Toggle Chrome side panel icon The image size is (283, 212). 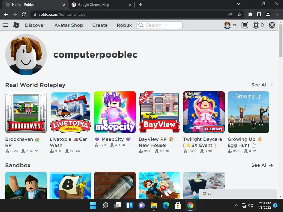(x=259, y=14)
